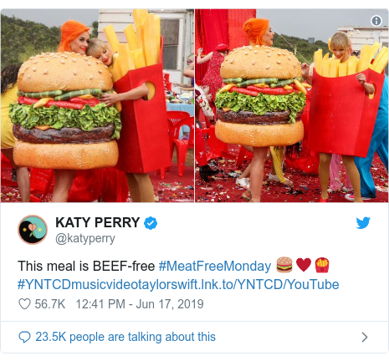The height and width of the screenshot is (361, 389).
Task: Click the info icon on the photo
Action: [x=376, y=21]
